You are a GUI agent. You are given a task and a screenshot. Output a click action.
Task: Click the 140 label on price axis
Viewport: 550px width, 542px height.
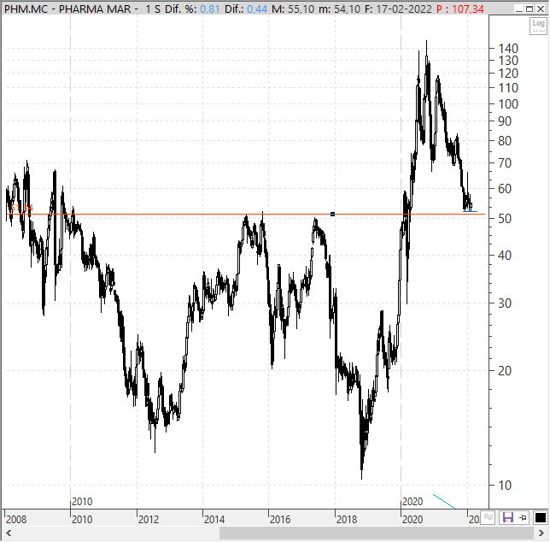pyautogui.click(x=508, y=49)
